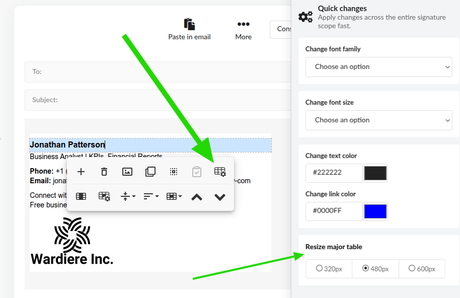Open the More menu
This screenshot has height=298, width=460.
(x=243, y=30)
